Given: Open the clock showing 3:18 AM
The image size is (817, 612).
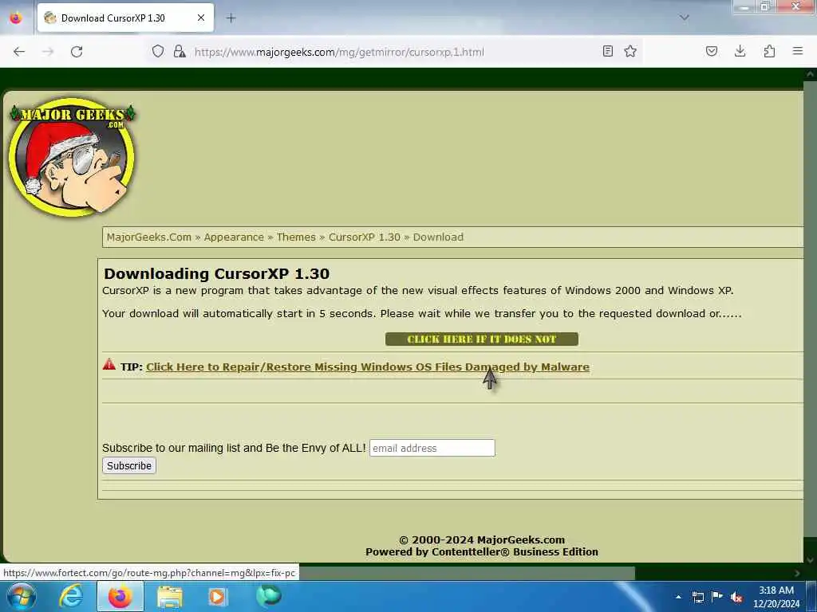Looking at the screenshot, I should [x=776, y=597].
